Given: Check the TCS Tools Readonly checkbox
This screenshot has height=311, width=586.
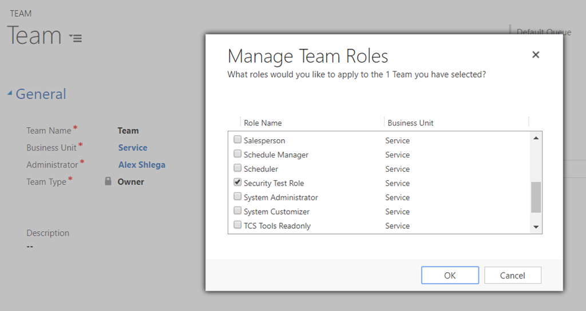Looking at the screenshot, I should point(237,225).
